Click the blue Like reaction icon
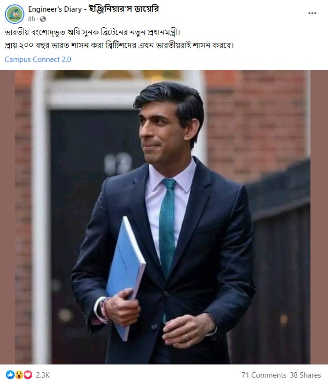The height and width of the screenshot is (383, 328). (10, 375)
